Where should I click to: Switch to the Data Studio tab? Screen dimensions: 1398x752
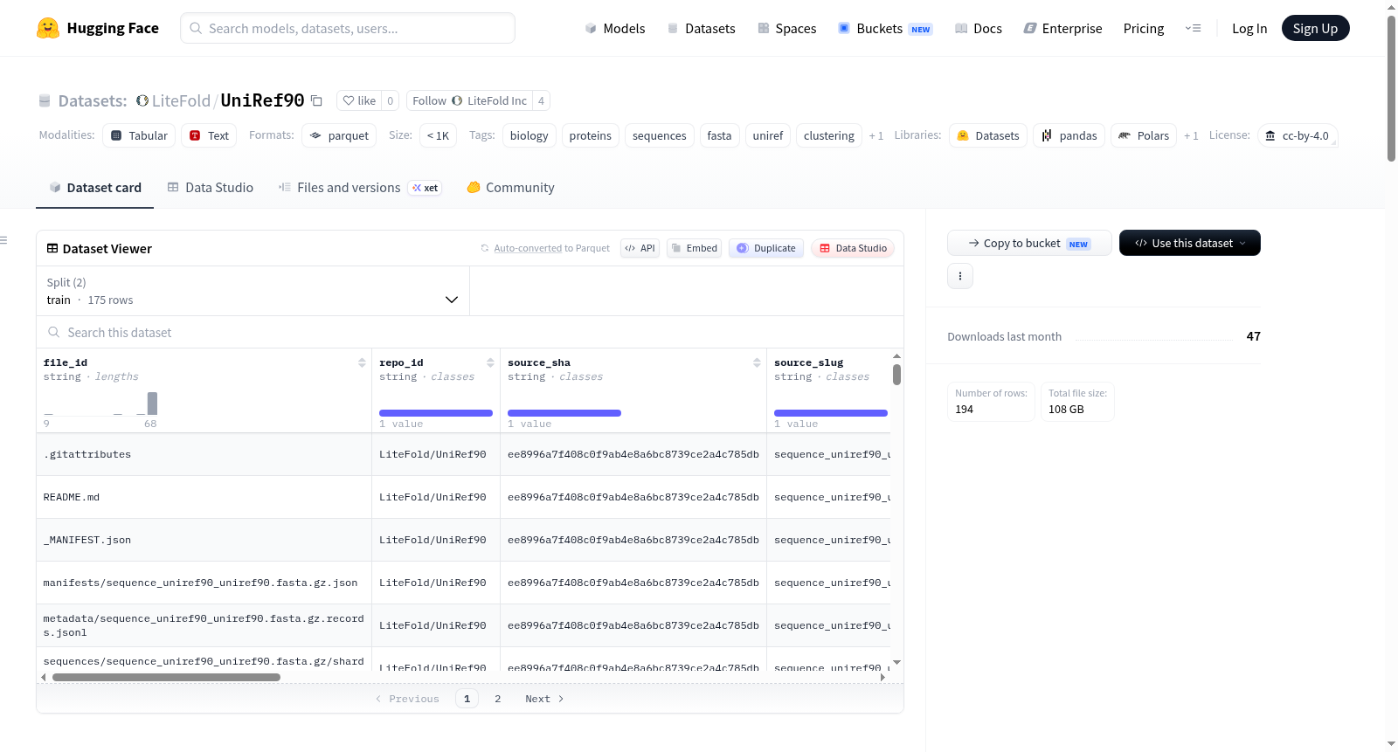pyautogui.click(x=211, y=188)
